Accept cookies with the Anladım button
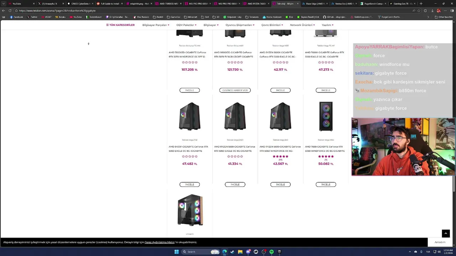Screen dimensions: 456x256 pyautogui.click(x=440, y=242)
